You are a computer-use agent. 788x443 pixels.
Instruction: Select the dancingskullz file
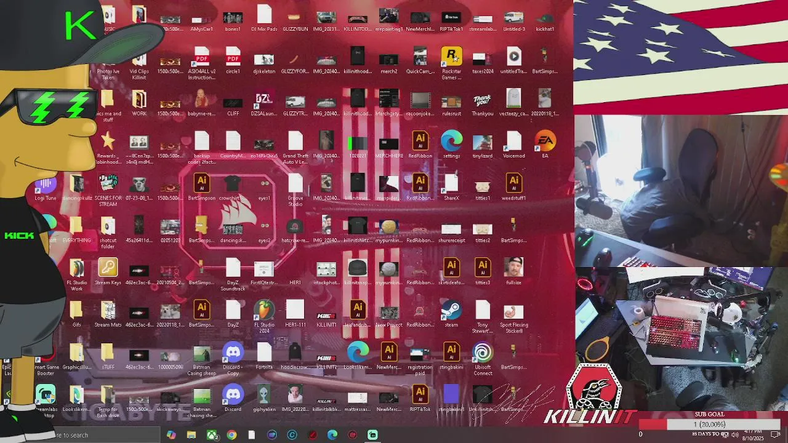(77, 184)
